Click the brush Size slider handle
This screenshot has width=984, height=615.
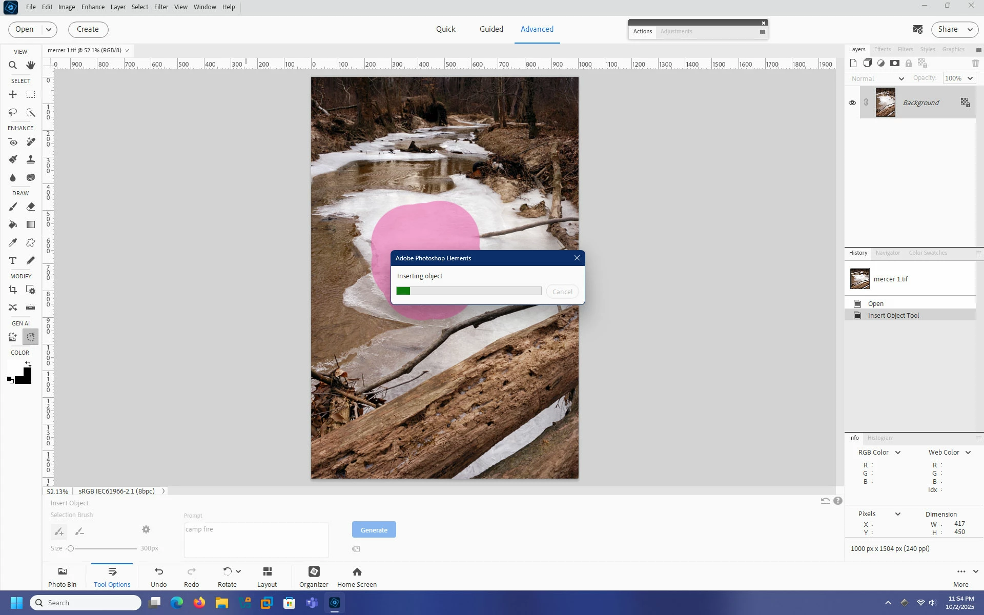pyautogui.click(x=71, y=548)
